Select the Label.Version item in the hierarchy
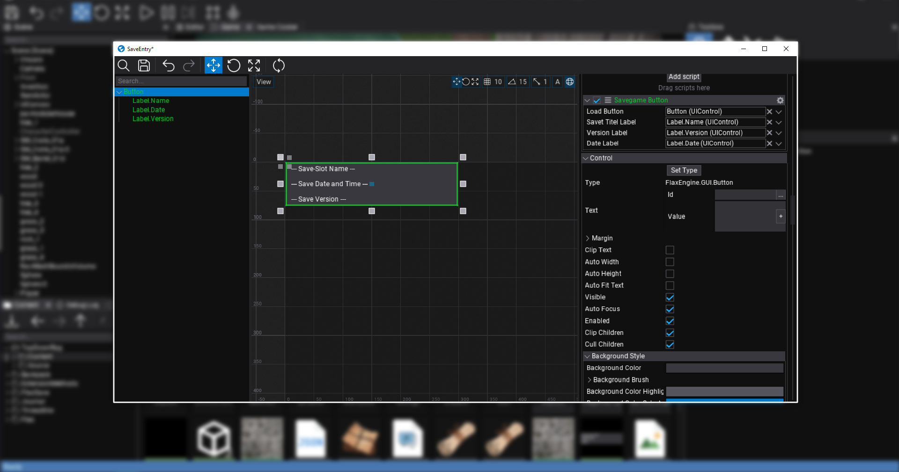899x472 pixels. 153,119
